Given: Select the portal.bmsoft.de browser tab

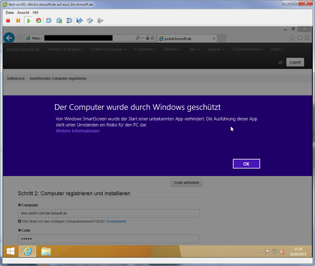Looking at the screenshot, I should tap(187, 39).
